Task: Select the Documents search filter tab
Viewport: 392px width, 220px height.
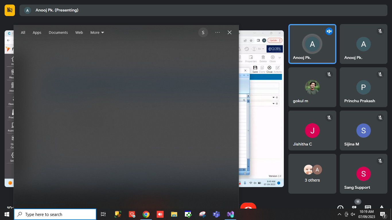Action: 58,33
